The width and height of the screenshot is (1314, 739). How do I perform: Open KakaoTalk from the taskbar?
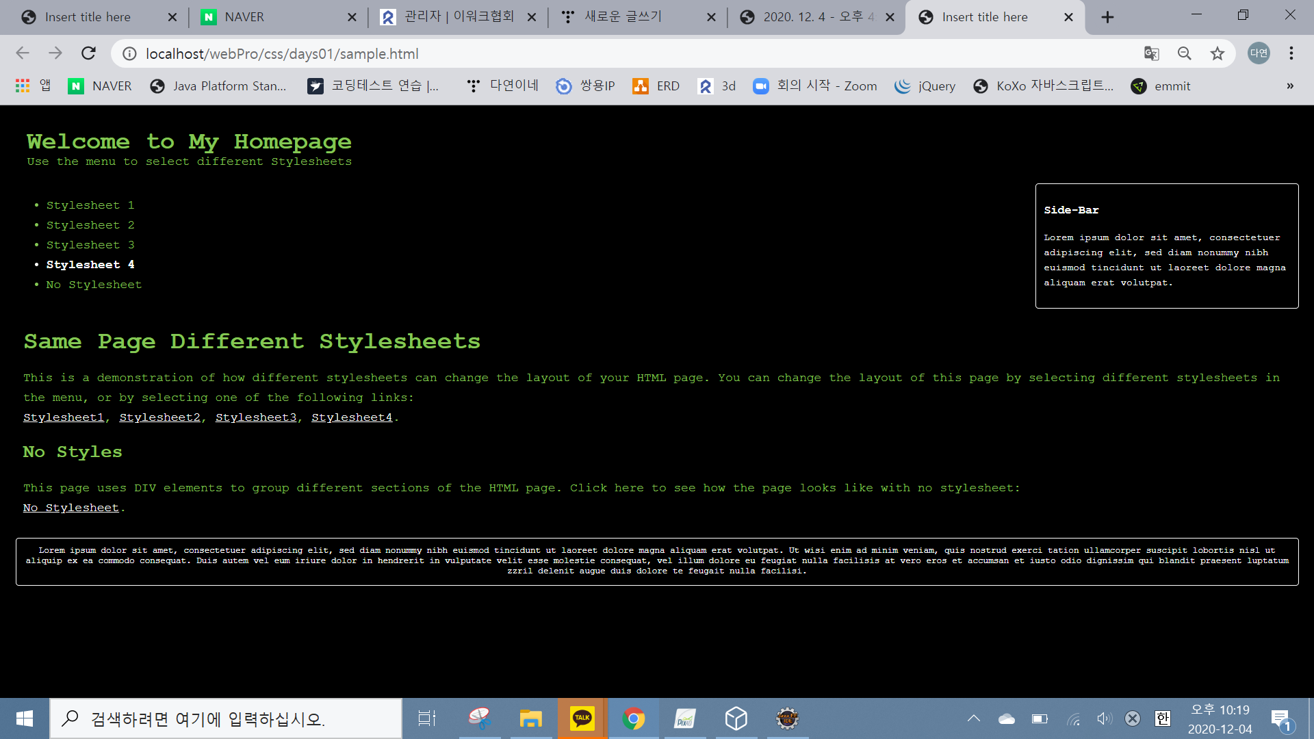point(581,718)
